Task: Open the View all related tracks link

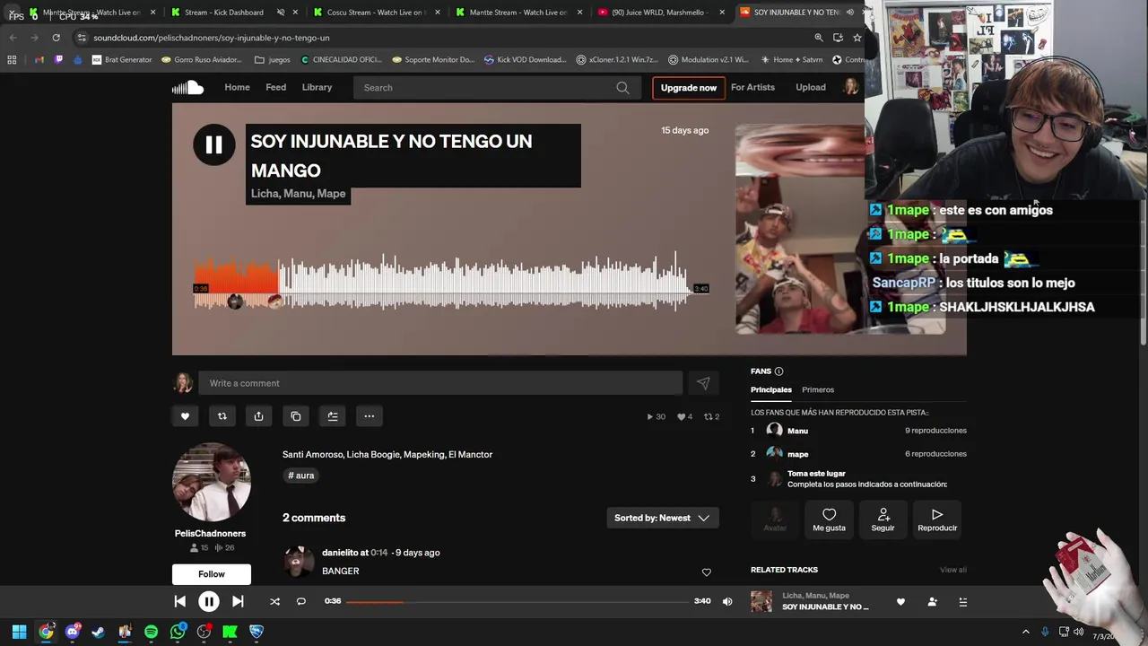Action: pos(952,570)
